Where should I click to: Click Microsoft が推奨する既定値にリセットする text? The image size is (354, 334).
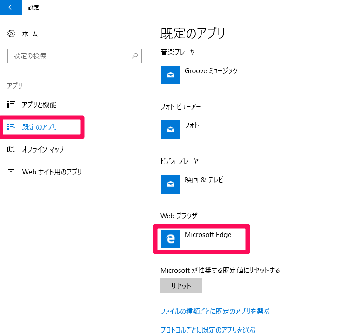(x=220, y=270)
